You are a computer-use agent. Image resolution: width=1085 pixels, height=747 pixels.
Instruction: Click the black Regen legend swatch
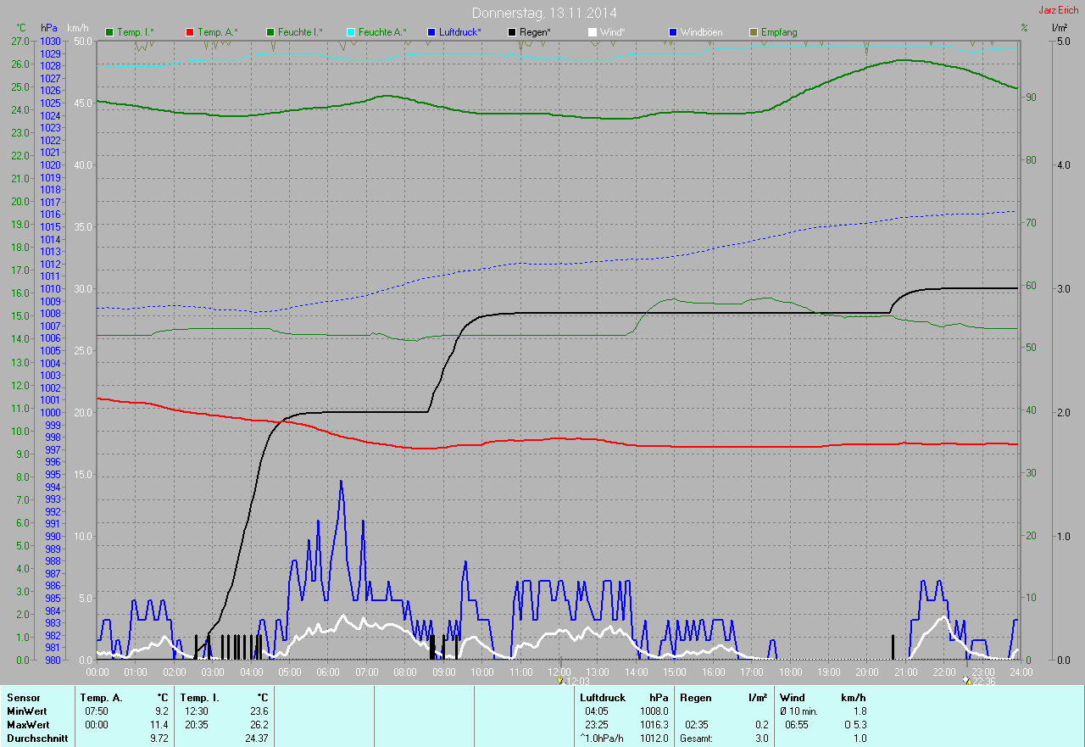512,32
